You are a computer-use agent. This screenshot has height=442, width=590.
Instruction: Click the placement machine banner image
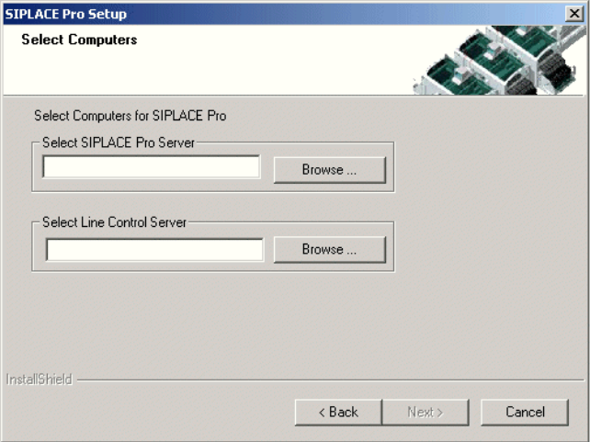(x=500, y=60)
